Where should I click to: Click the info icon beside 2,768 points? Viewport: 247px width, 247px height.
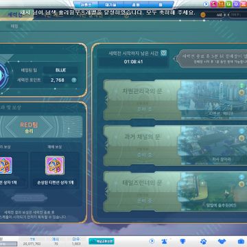point(73,80)
